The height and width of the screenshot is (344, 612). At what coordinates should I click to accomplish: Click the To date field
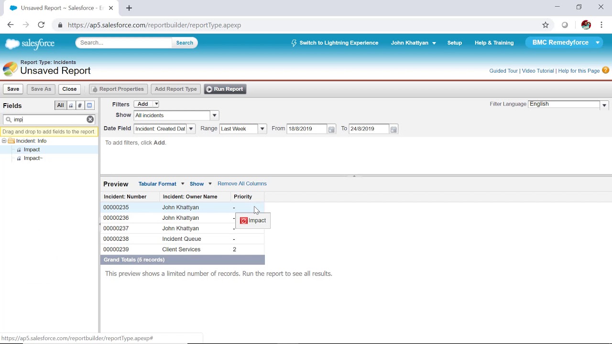pos(369,129)
